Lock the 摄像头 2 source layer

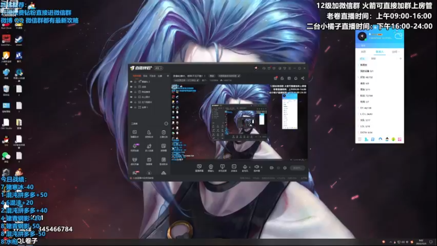(135, 81)
